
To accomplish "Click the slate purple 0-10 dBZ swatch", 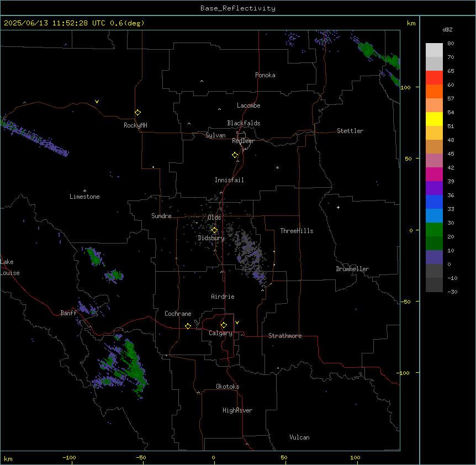I will (x=434, y=257).
